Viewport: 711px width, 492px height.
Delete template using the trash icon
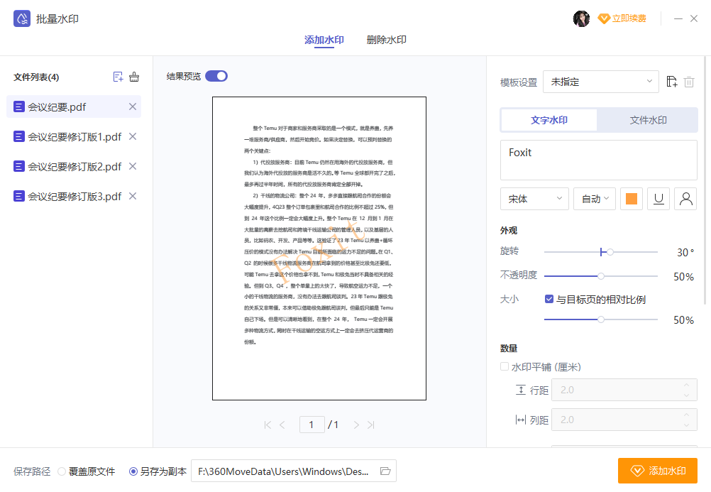point(689,82)
